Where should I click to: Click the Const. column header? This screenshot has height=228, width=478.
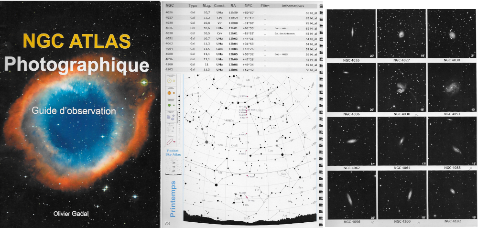pos(220,6)
